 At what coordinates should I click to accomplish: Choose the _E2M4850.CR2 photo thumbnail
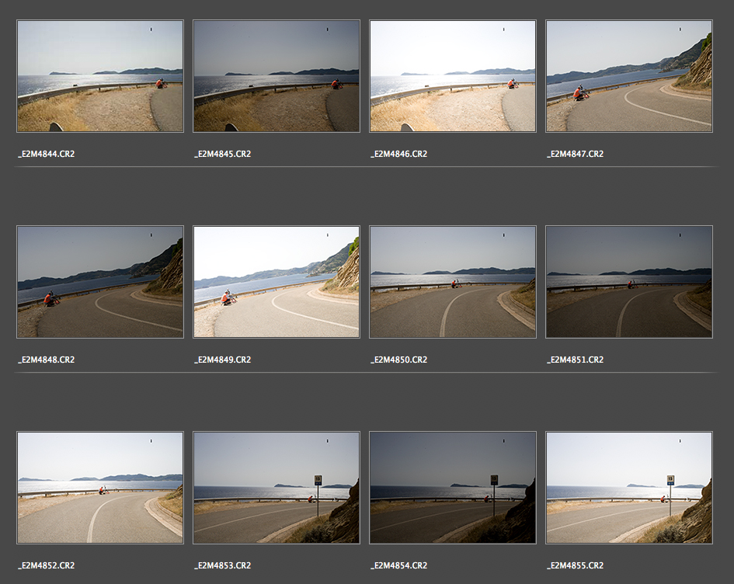tap(452, 282)
